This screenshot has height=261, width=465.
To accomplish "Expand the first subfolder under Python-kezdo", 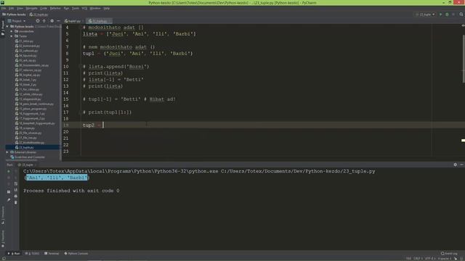I will pos(12,31).
